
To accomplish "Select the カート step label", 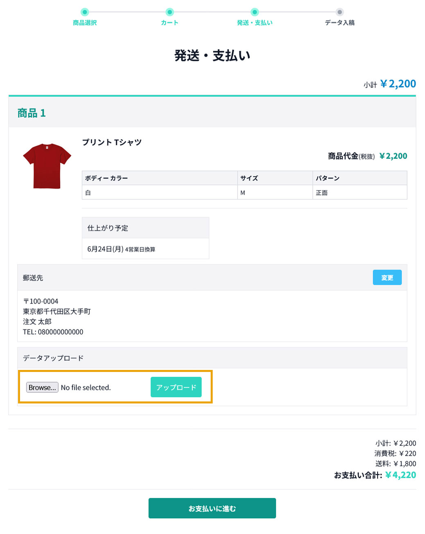I will 170,23.
